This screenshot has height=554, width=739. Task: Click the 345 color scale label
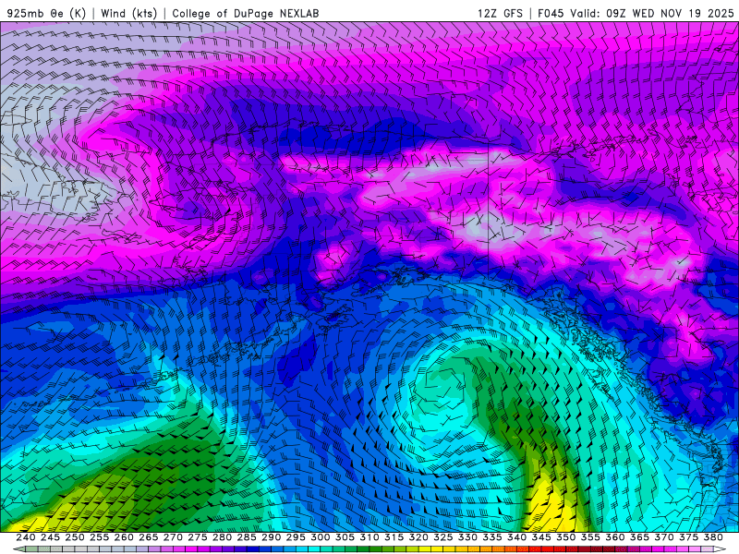pyautogui.click(x=541, y=537)
